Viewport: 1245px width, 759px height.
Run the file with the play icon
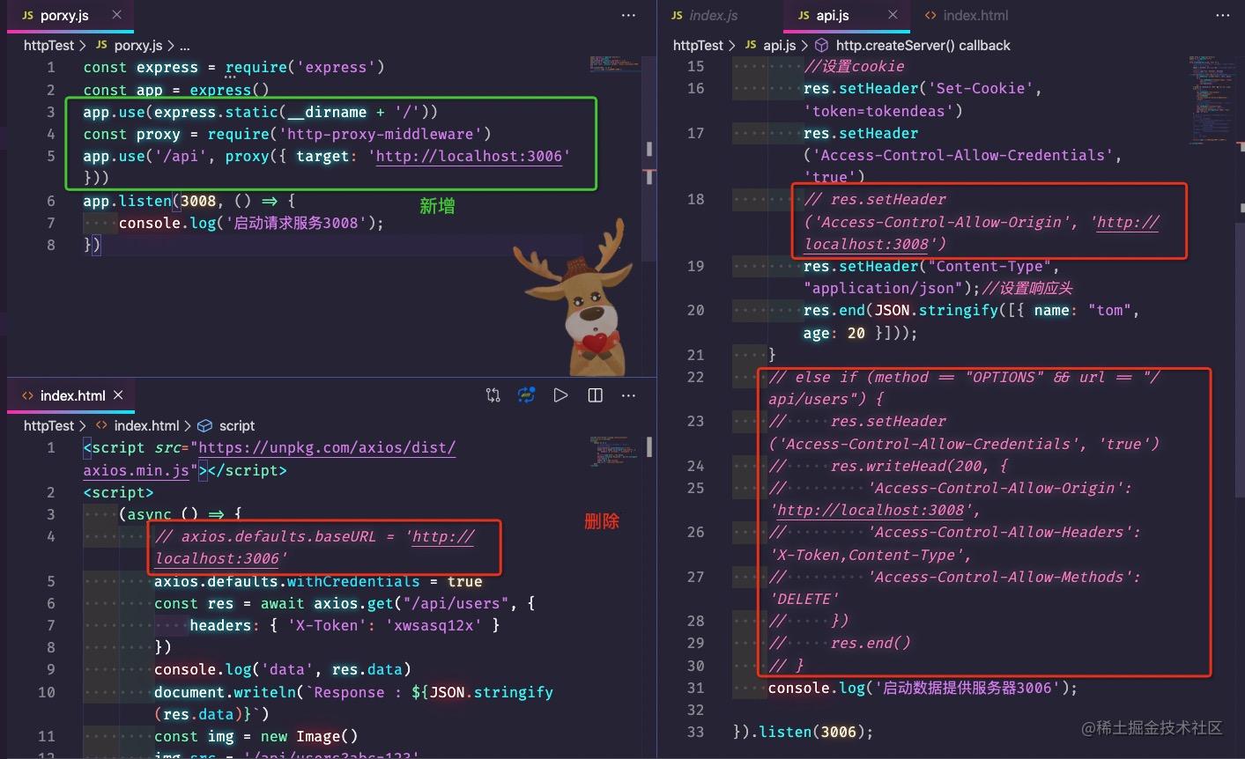560,395
